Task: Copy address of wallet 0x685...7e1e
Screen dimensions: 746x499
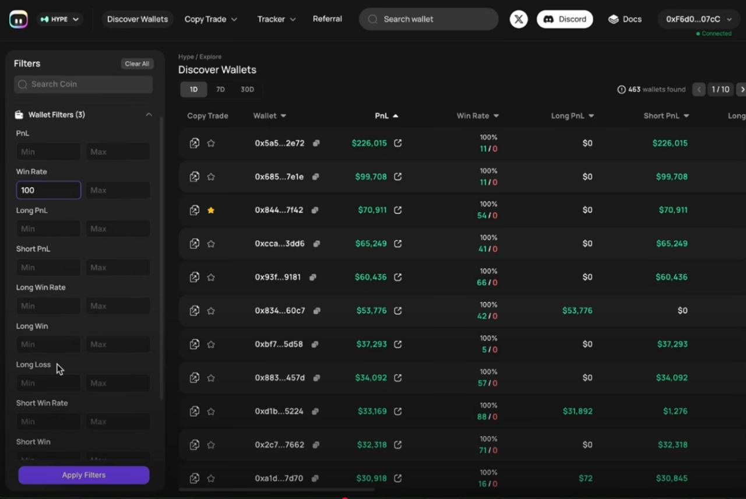Action: click(x=315, y=177)
